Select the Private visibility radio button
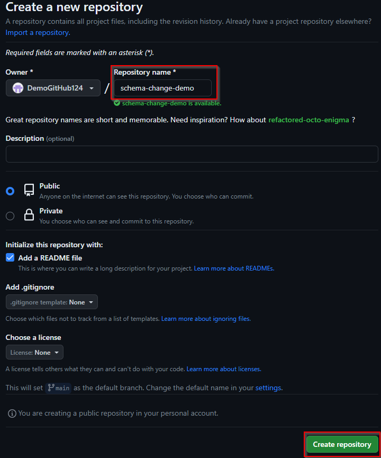The height and width of the screenshot is (458, 381). (10, 216)
